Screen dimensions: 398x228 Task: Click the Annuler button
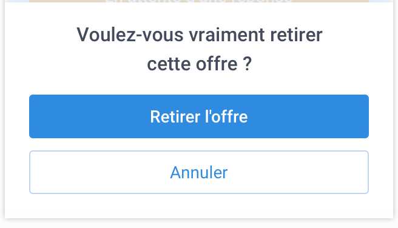199,172
